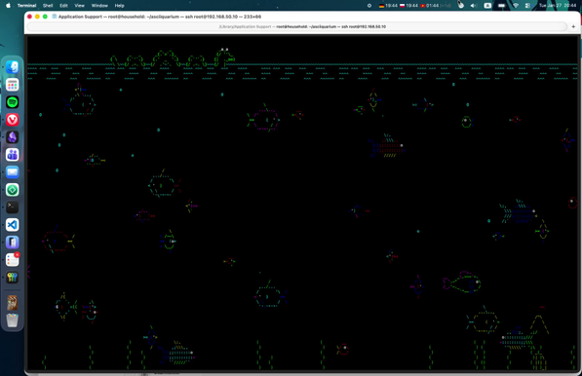Click the battery icon in menu bar

tap(501, 6)
